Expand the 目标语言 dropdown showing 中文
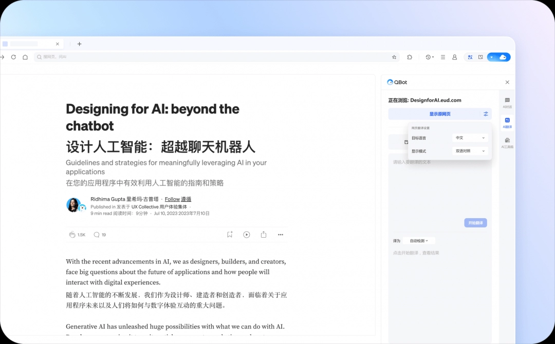Viewport: 555px width, 344px height. (x=470, y=138)
